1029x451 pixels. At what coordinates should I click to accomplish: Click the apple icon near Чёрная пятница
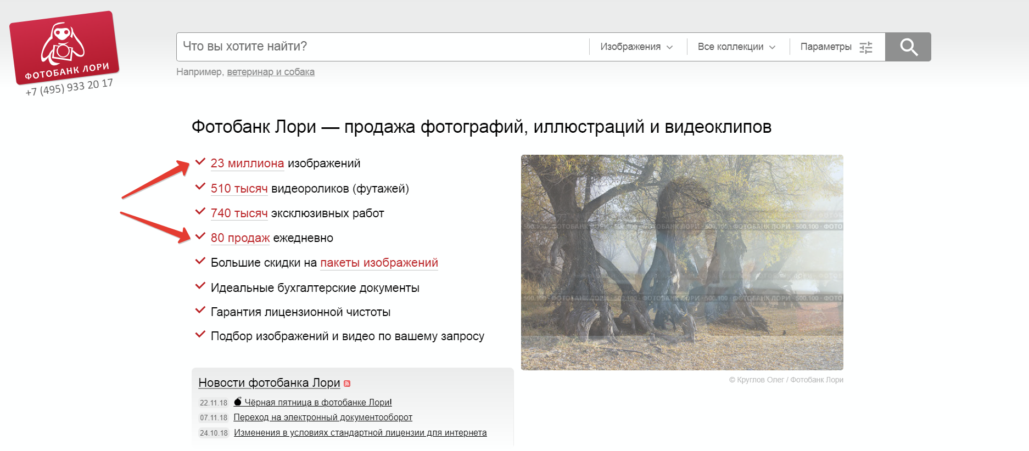[238, 402]
